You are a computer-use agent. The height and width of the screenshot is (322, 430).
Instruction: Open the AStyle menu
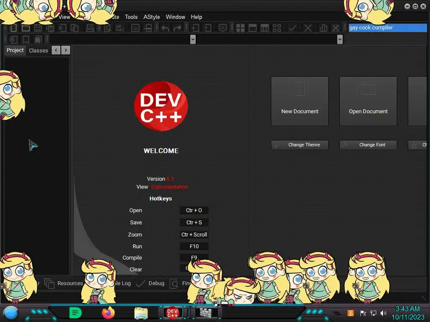coord(151,17)
